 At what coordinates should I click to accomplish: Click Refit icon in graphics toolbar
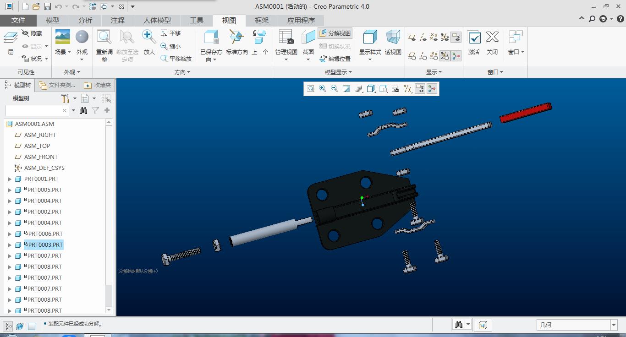point(311,89)
